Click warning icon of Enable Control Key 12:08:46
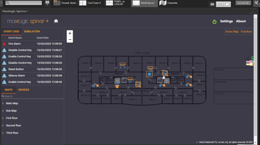The height and width of the screenshot is (145, 260). [4, 82]
